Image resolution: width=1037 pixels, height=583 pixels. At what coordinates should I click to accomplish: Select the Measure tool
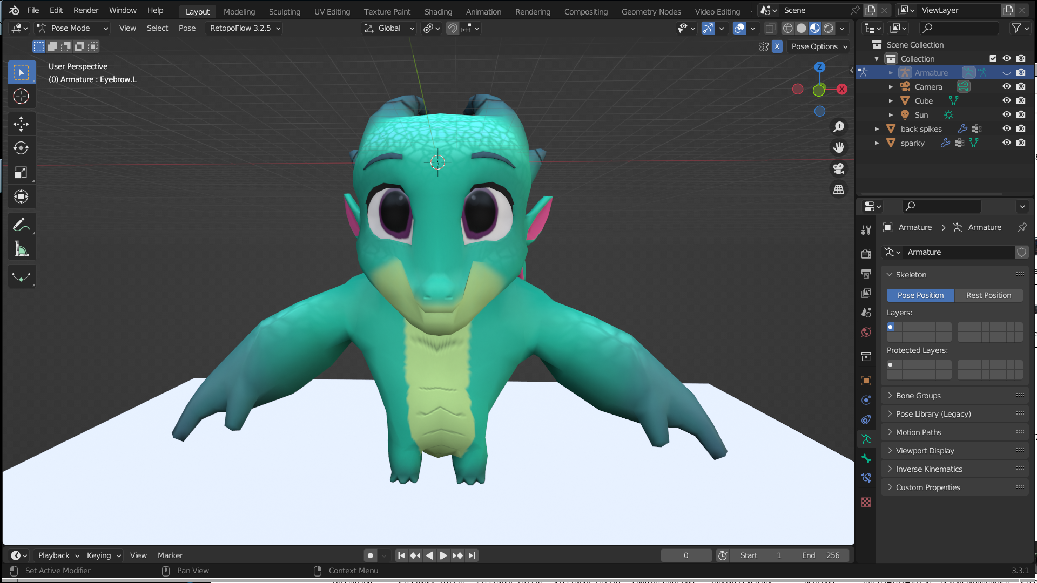[x=21, y=249]
